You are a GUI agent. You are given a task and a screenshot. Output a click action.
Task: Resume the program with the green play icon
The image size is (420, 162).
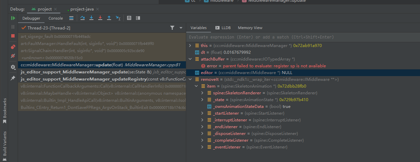pyautogui.click(x=13, y=18)
